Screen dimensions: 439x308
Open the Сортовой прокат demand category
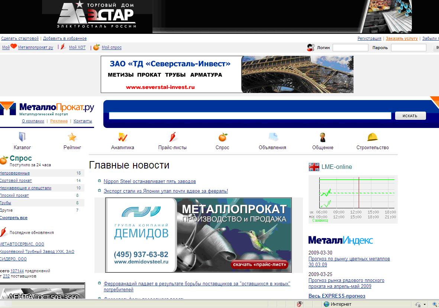(x=16, y=180)
